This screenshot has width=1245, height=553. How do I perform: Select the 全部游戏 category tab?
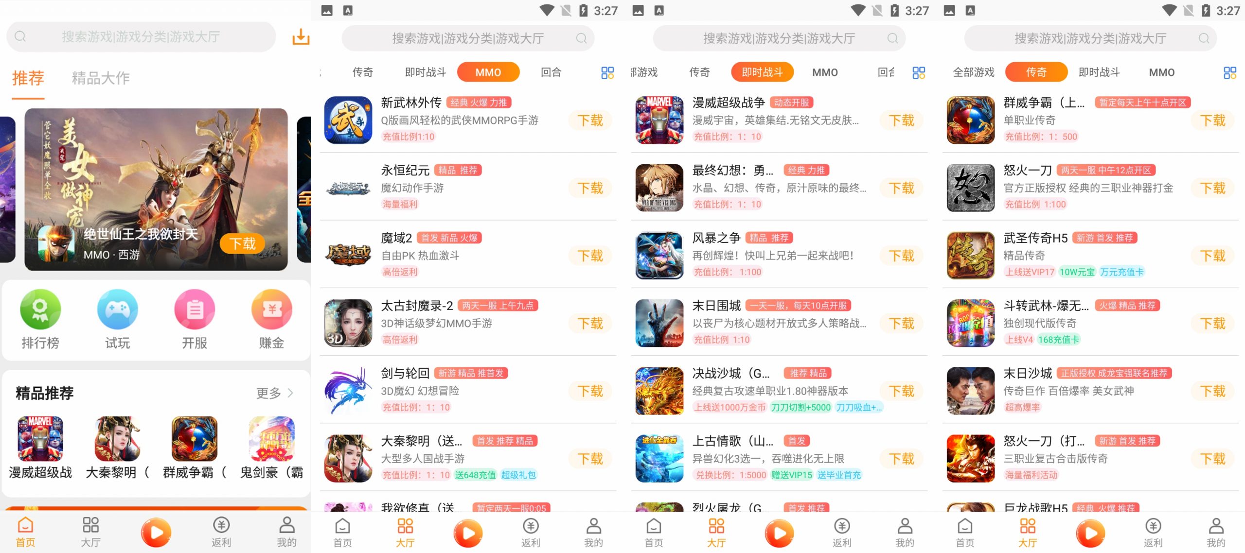[x=974, y=72]
